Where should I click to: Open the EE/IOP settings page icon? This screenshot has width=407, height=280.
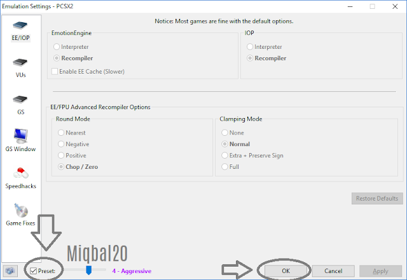[20, 25]
